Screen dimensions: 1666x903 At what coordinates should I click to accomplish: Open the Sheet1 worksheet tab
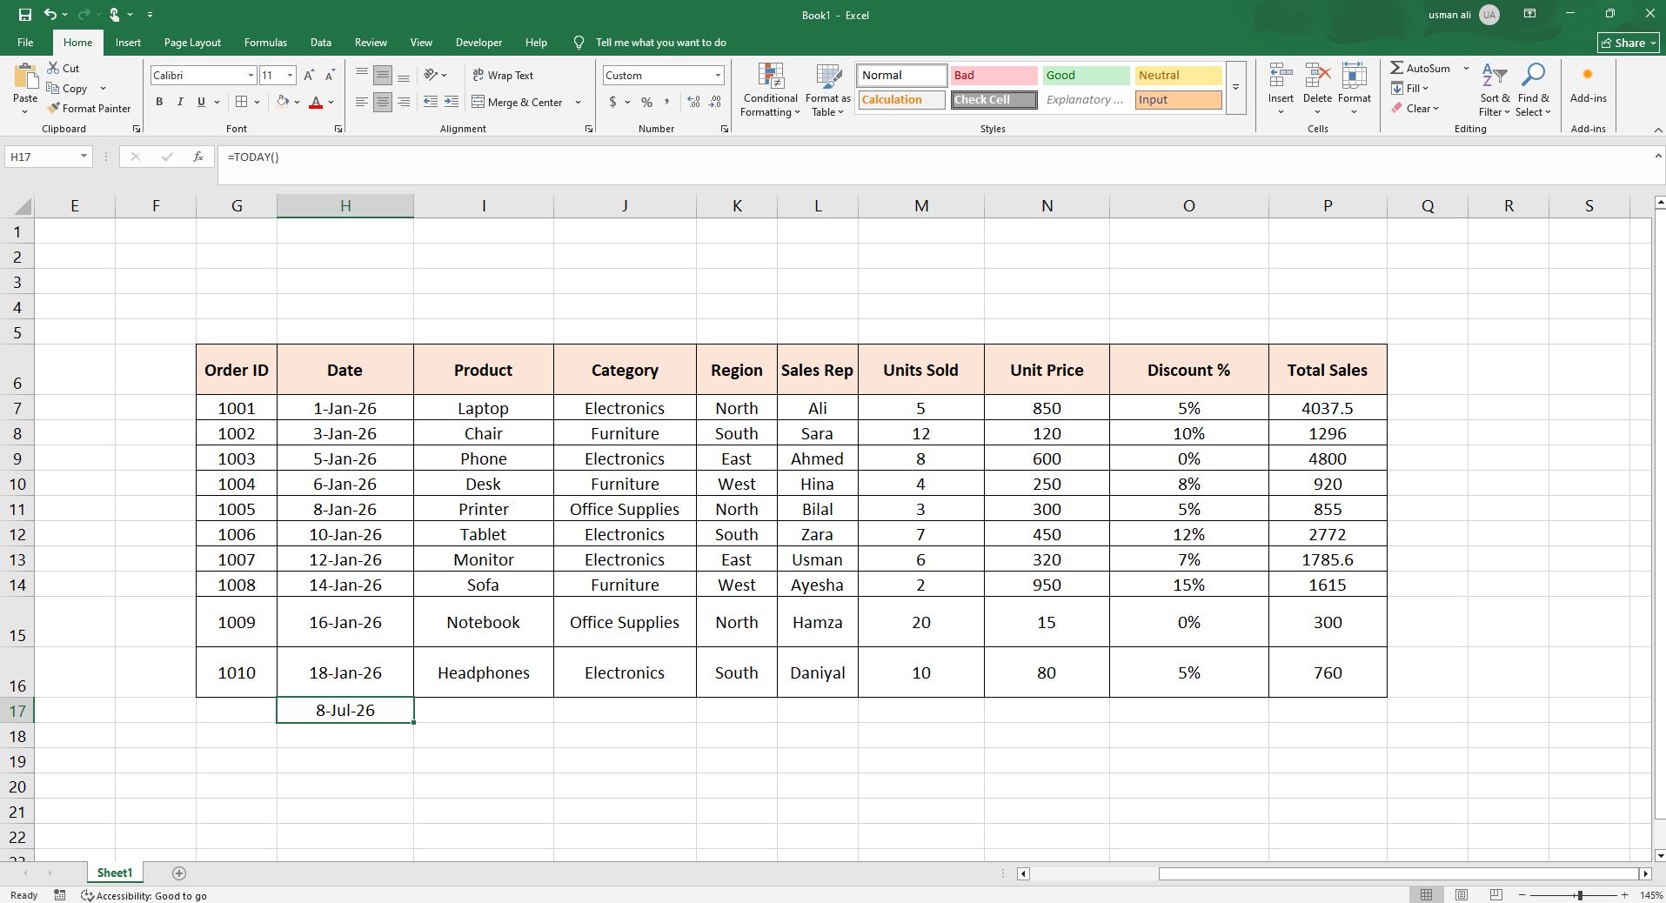click(x=115, y=873)
